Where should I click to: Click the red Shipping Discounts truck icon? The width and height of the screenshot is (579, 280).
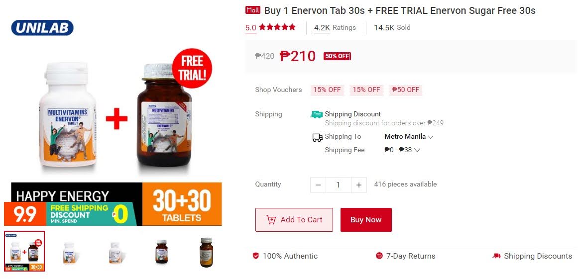(x=497, y=256)
